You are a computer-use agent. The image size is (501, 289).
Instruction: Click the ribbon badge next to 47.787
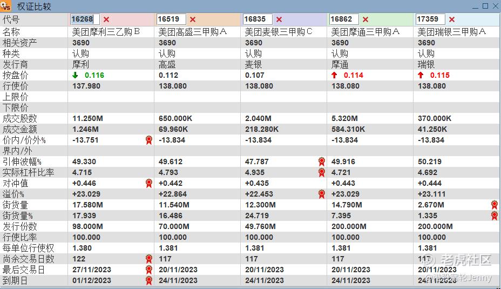[x=322, y=162]
